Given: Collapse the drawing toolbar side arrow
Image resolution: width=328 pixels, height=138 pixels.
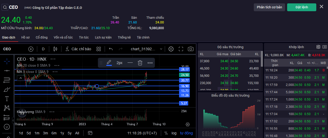Looking at the screenshot, I should 13,120.
